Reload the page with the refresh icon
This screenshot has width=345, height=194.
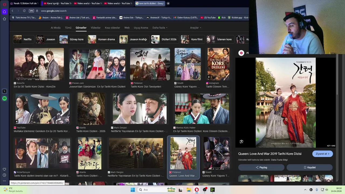[x=24, y=11]
